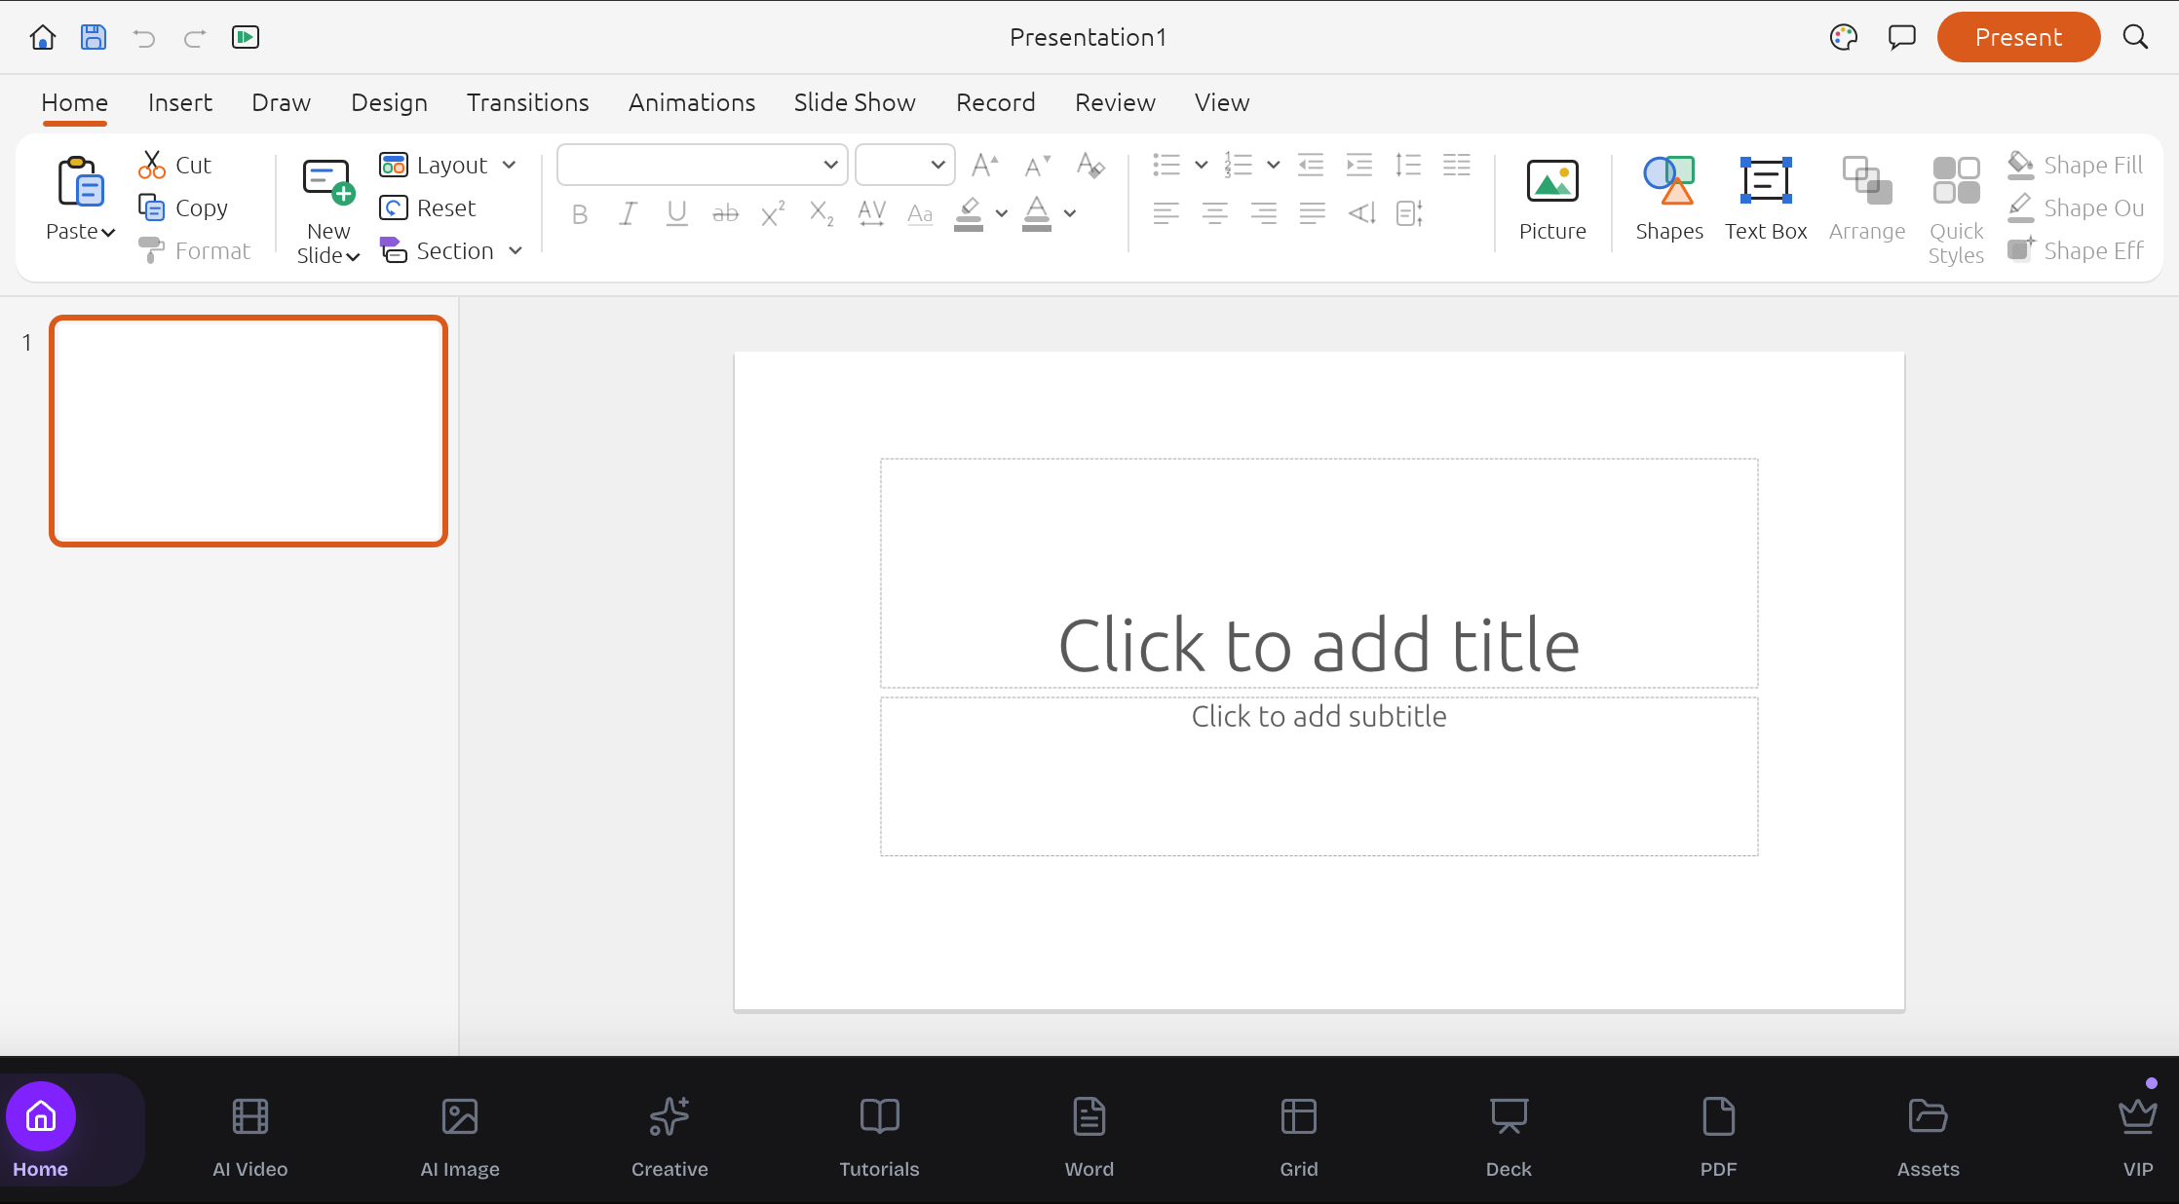Reset the slide layout
Viewport: 2179px width, 1204px height.
pos(428,207)
